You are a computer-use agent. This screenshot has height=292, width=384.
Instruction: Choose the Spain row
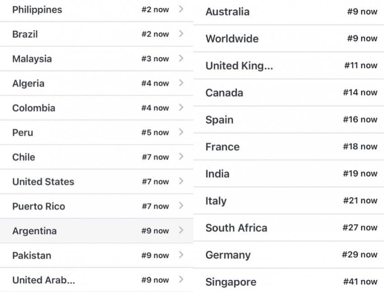(x=220, y=120)
